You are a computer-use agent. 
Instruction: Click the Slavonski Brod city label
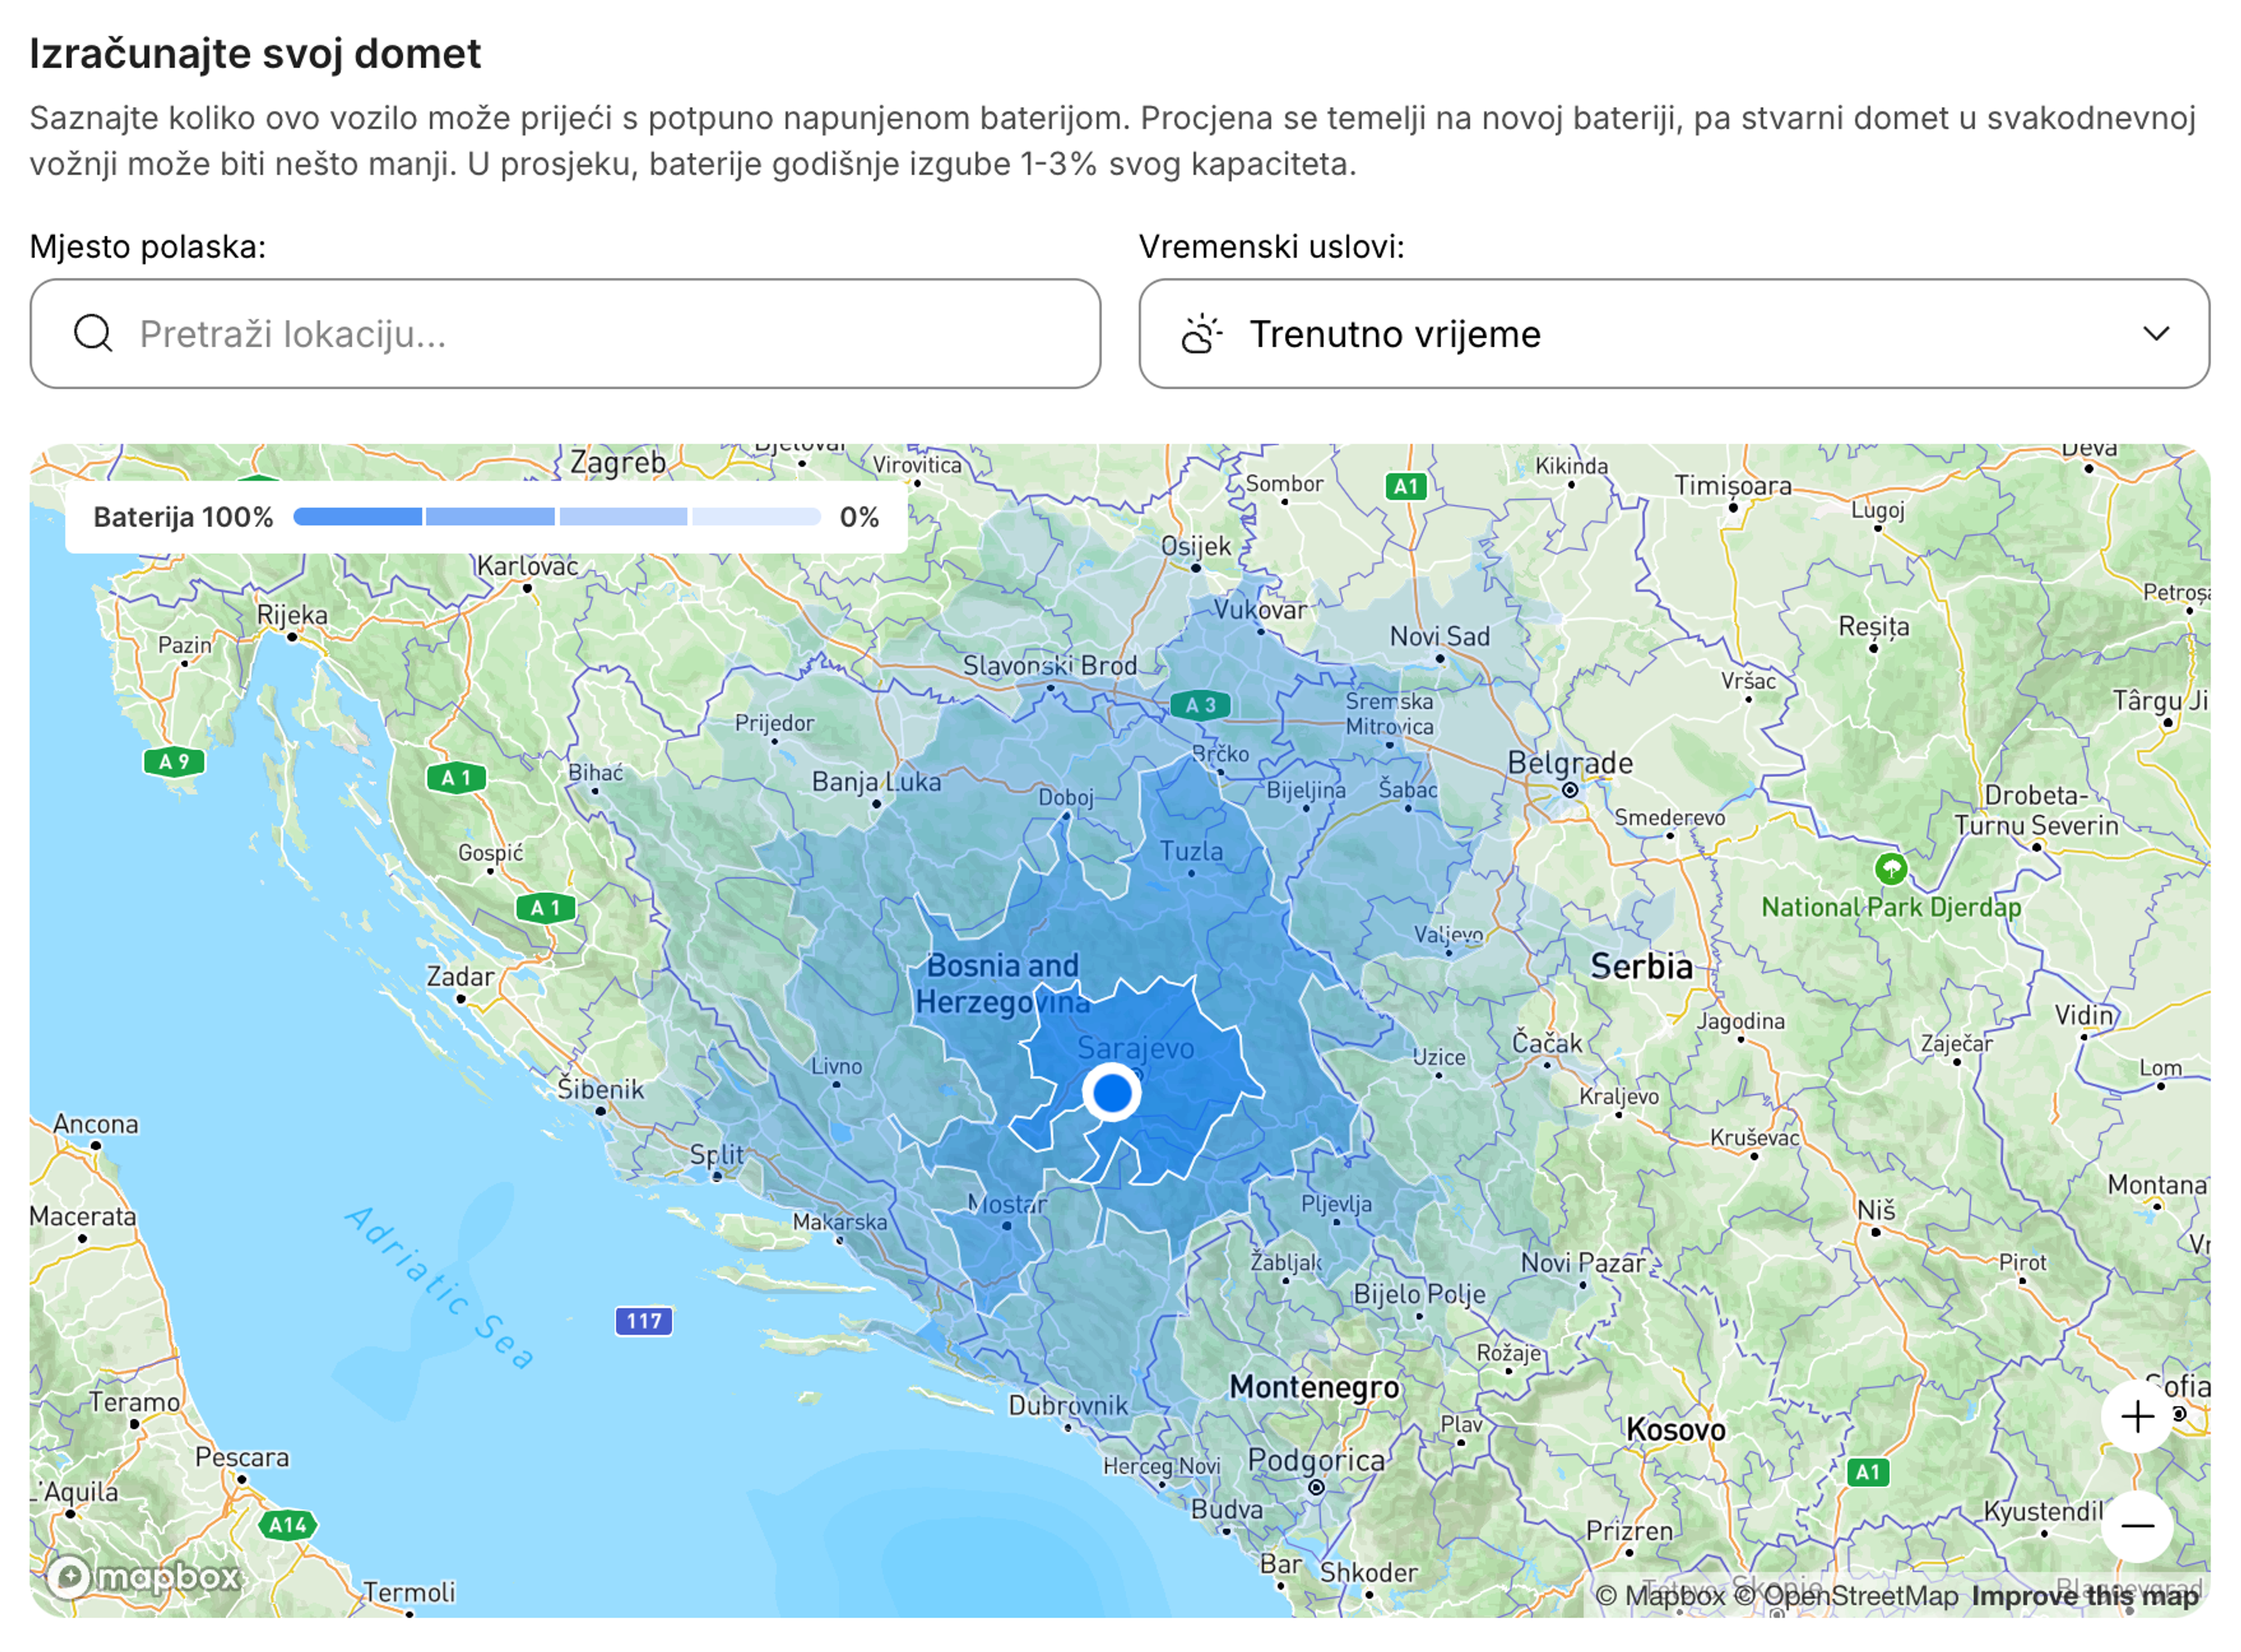coord(1049,666)
